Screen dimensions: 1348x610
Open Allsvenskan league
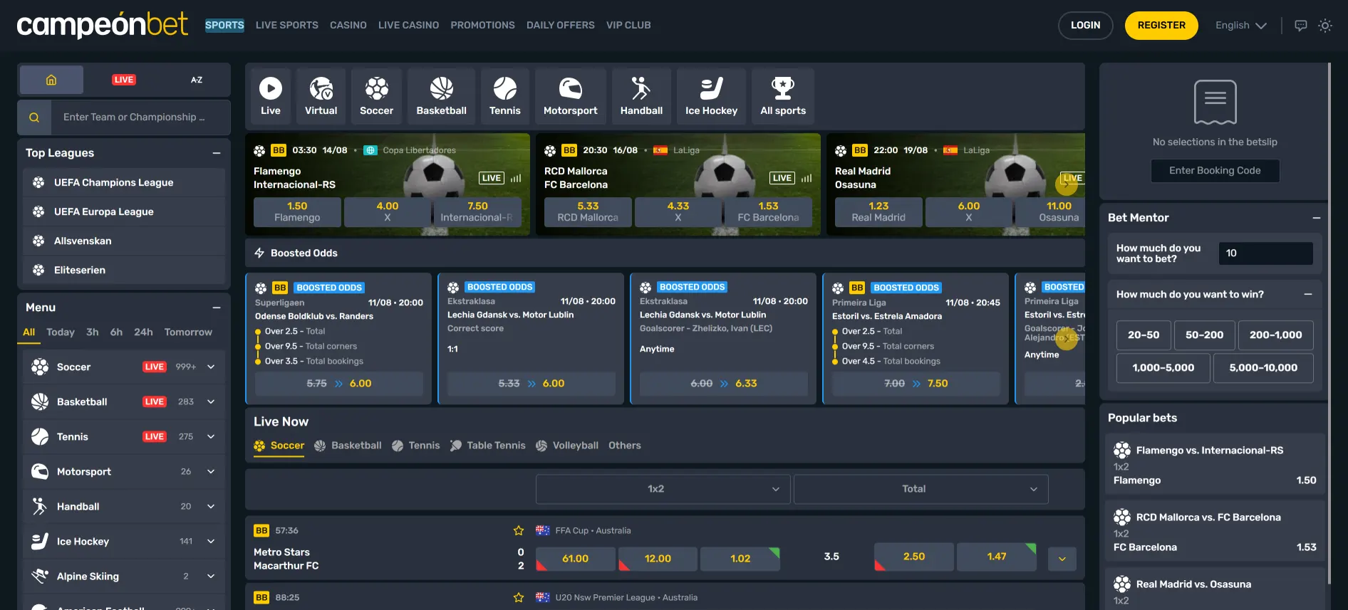[124, 241]
